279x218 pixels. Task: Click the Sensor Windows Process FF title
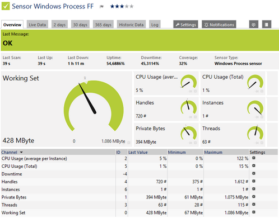[x=53, y=6]
